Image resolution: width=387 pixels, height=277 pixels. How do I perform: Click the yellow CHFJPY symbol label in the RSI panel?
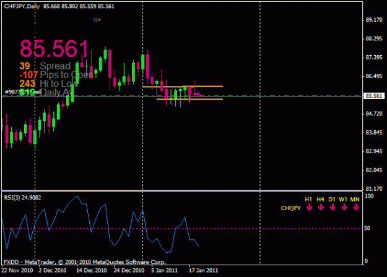point(291,208)
